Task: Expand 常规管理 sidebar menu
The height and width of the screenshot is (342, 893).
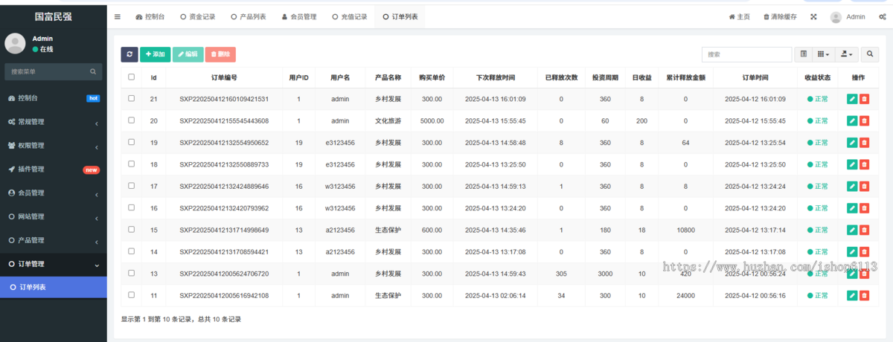Action: pos(54,121)
